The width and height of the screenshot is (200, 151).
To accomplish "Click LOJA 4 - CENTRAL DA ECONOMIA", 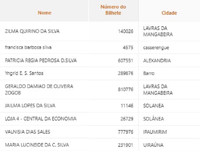I will [41, 118].
